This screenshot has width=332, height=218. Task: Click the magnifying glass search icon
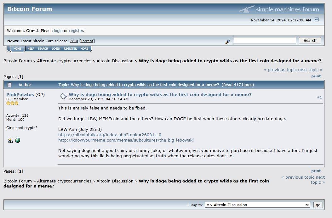coord(228,42)
